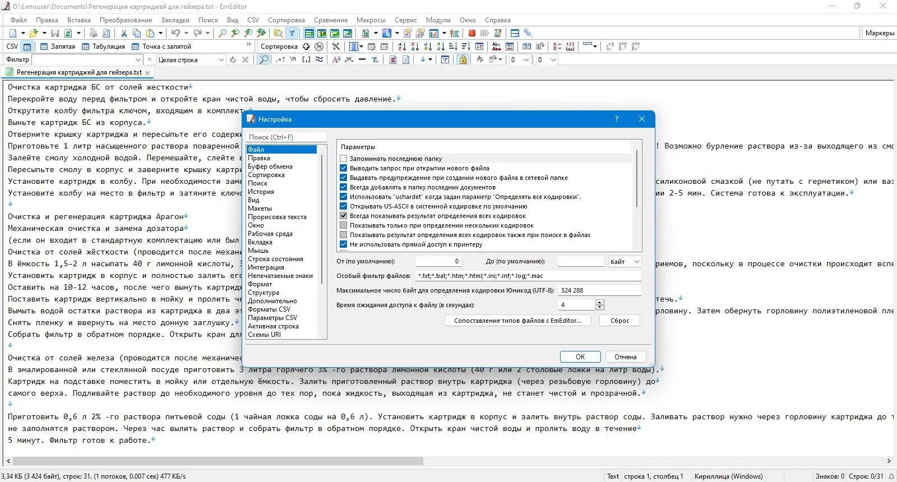This screenshot has width=897, height=482.
Task: Toggle the match case Aa filter icon
Action: (336, 59)
